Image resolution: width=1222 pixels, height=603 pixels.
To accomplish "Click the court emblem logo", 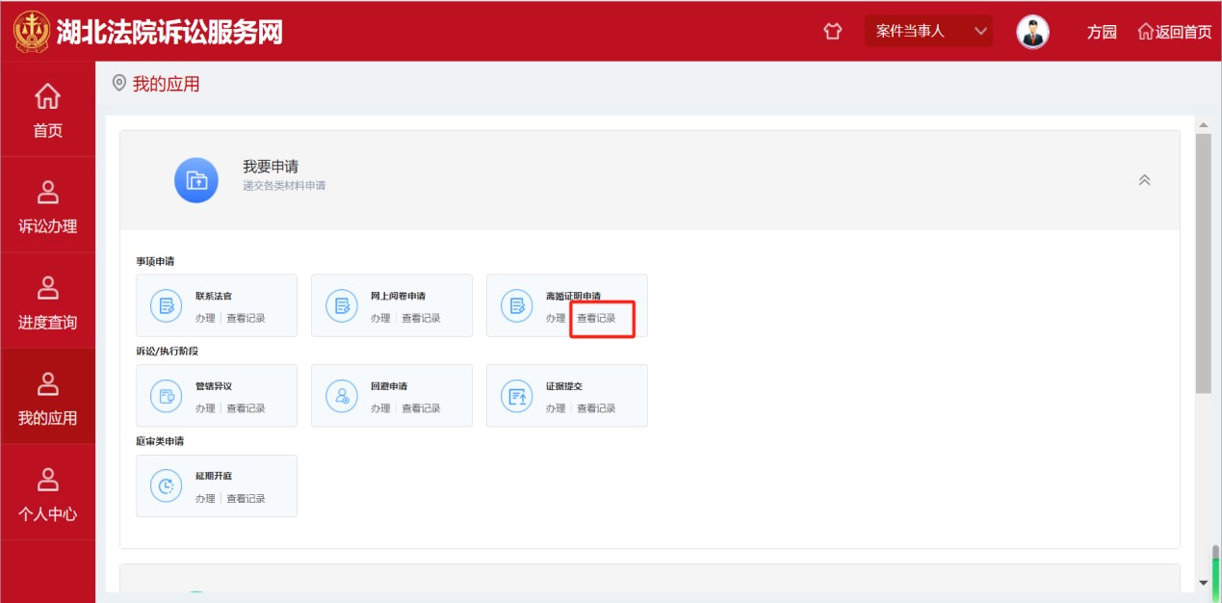I will click(32, 32).
